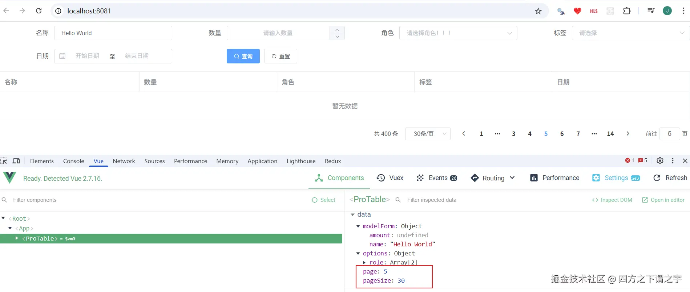Click the Refresh button in Vue devtools

tap(670, 178)
